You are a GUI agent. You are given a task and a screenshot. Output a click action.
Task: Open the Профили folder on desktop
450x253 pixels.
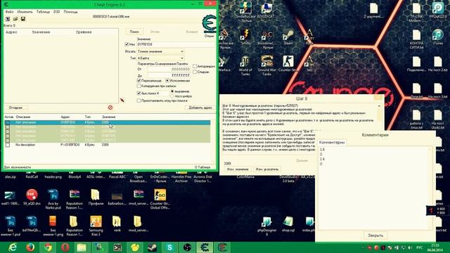coord(96,197)
